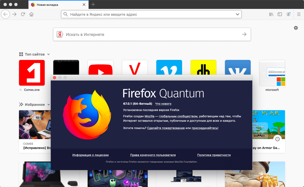
Task: Open new tab page settings gear
Action: (x=296, y=28)
